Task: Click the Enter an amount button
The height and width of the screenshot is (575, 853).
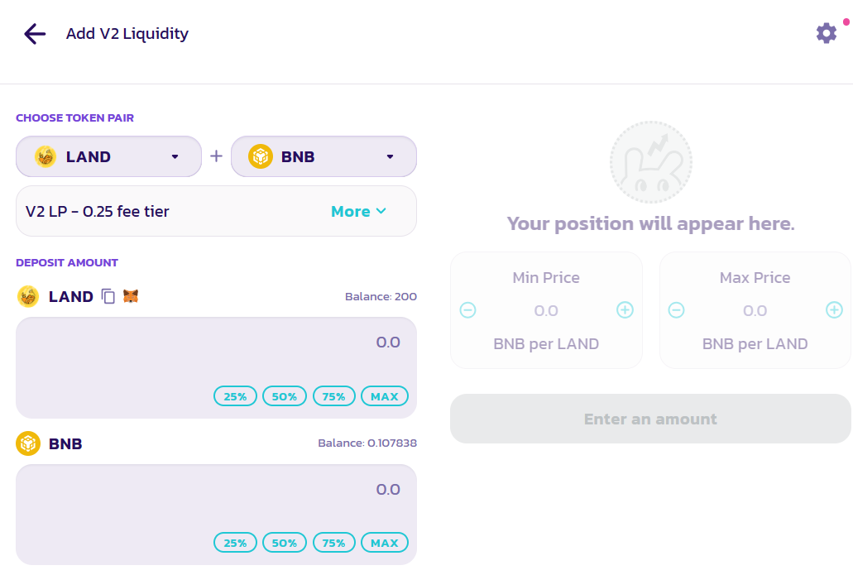Action: point(650,419)
